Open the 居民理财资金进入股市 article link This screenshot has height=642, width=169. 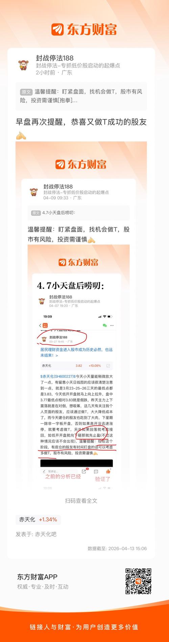click(x=76, y=352)
